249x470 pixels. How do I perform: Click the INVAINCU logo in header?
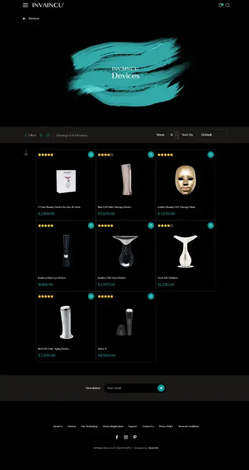pos(48,5)
